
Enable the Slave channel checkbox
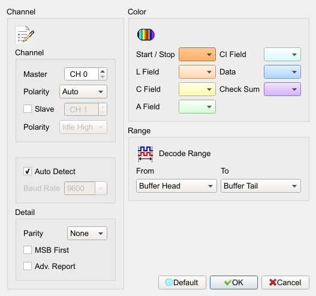[28, 109]
